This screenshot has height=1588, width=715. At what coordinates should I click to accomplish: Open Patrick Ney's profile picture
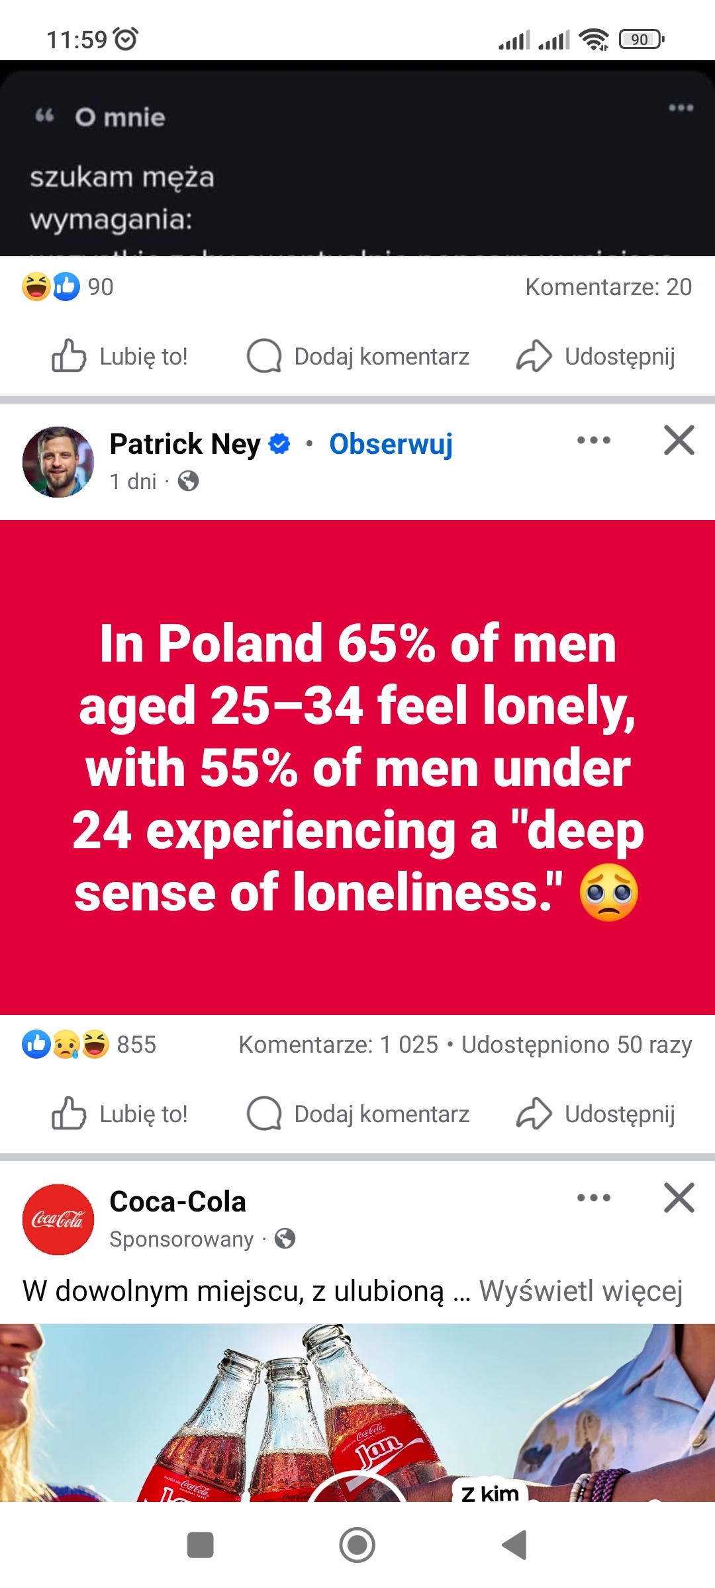(x=58, y=462)
